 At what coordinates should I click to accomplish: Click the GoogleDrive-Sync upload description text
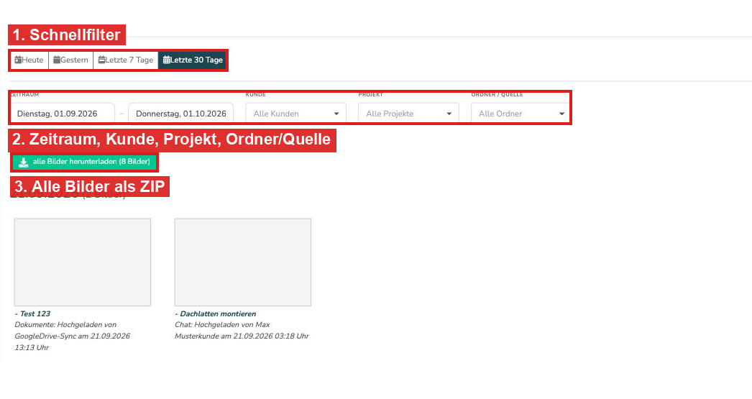(72, 336)
